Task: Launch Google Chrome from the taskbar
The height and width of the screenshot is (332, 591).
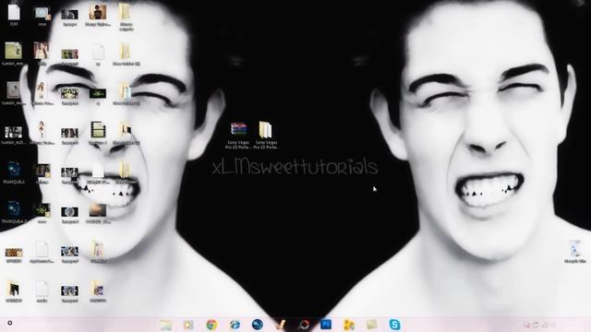Action: tap(211, 325)
